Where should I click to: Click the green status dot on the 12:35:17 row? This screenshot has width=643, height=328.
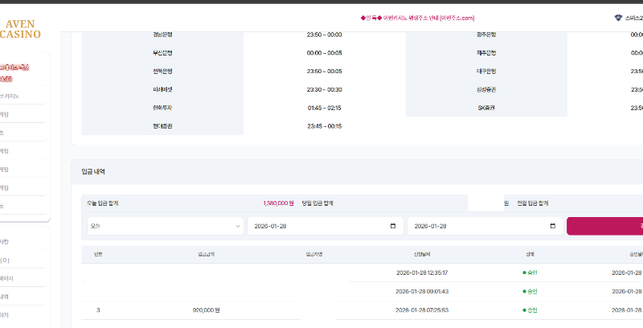point(524,273)
